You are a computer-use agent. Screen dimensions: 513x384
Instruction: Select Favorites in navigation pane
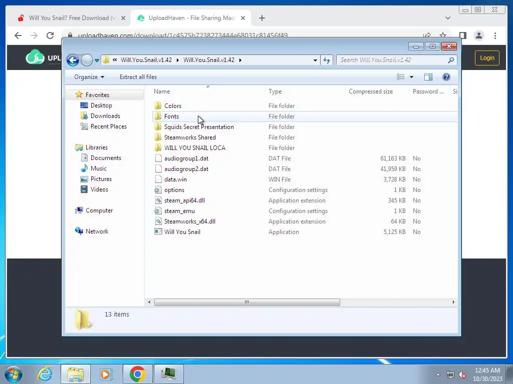[97, 94]
